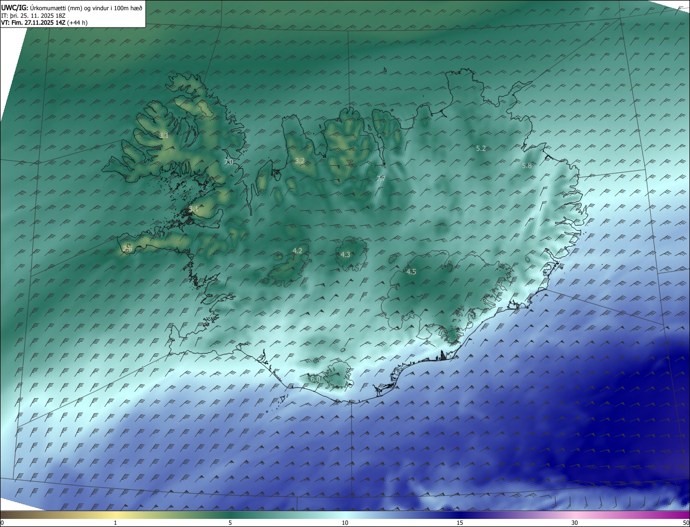Click the title 'UWC/IG: Úrkomumætti (mm) og vindur'
This screenshot has width=690, height=527.
click(x=72, y=8)
